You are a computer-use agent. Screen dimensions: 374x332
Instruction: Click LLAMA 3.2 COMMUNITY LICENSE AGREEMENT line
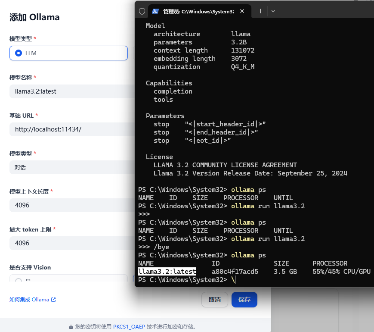(x=225, y=165)
